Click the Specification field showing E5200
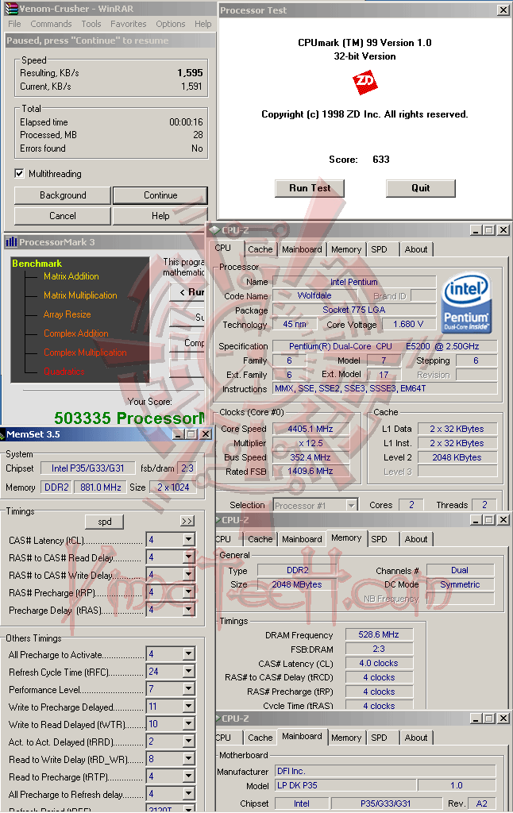 click(x=385, y=346)
